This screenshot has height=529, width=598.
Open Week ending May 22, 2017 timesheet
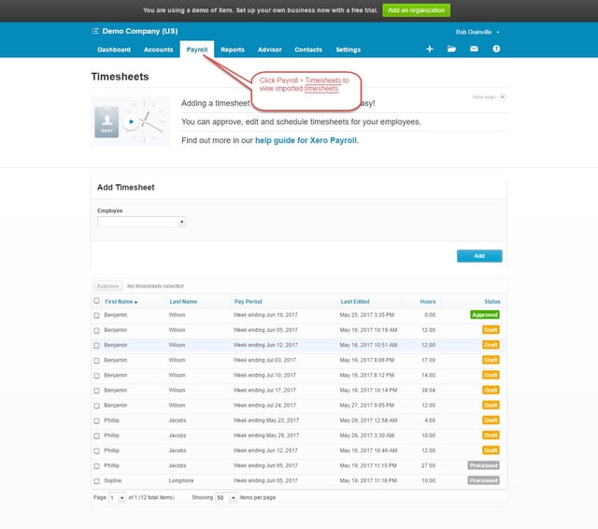tap(265, 421)
